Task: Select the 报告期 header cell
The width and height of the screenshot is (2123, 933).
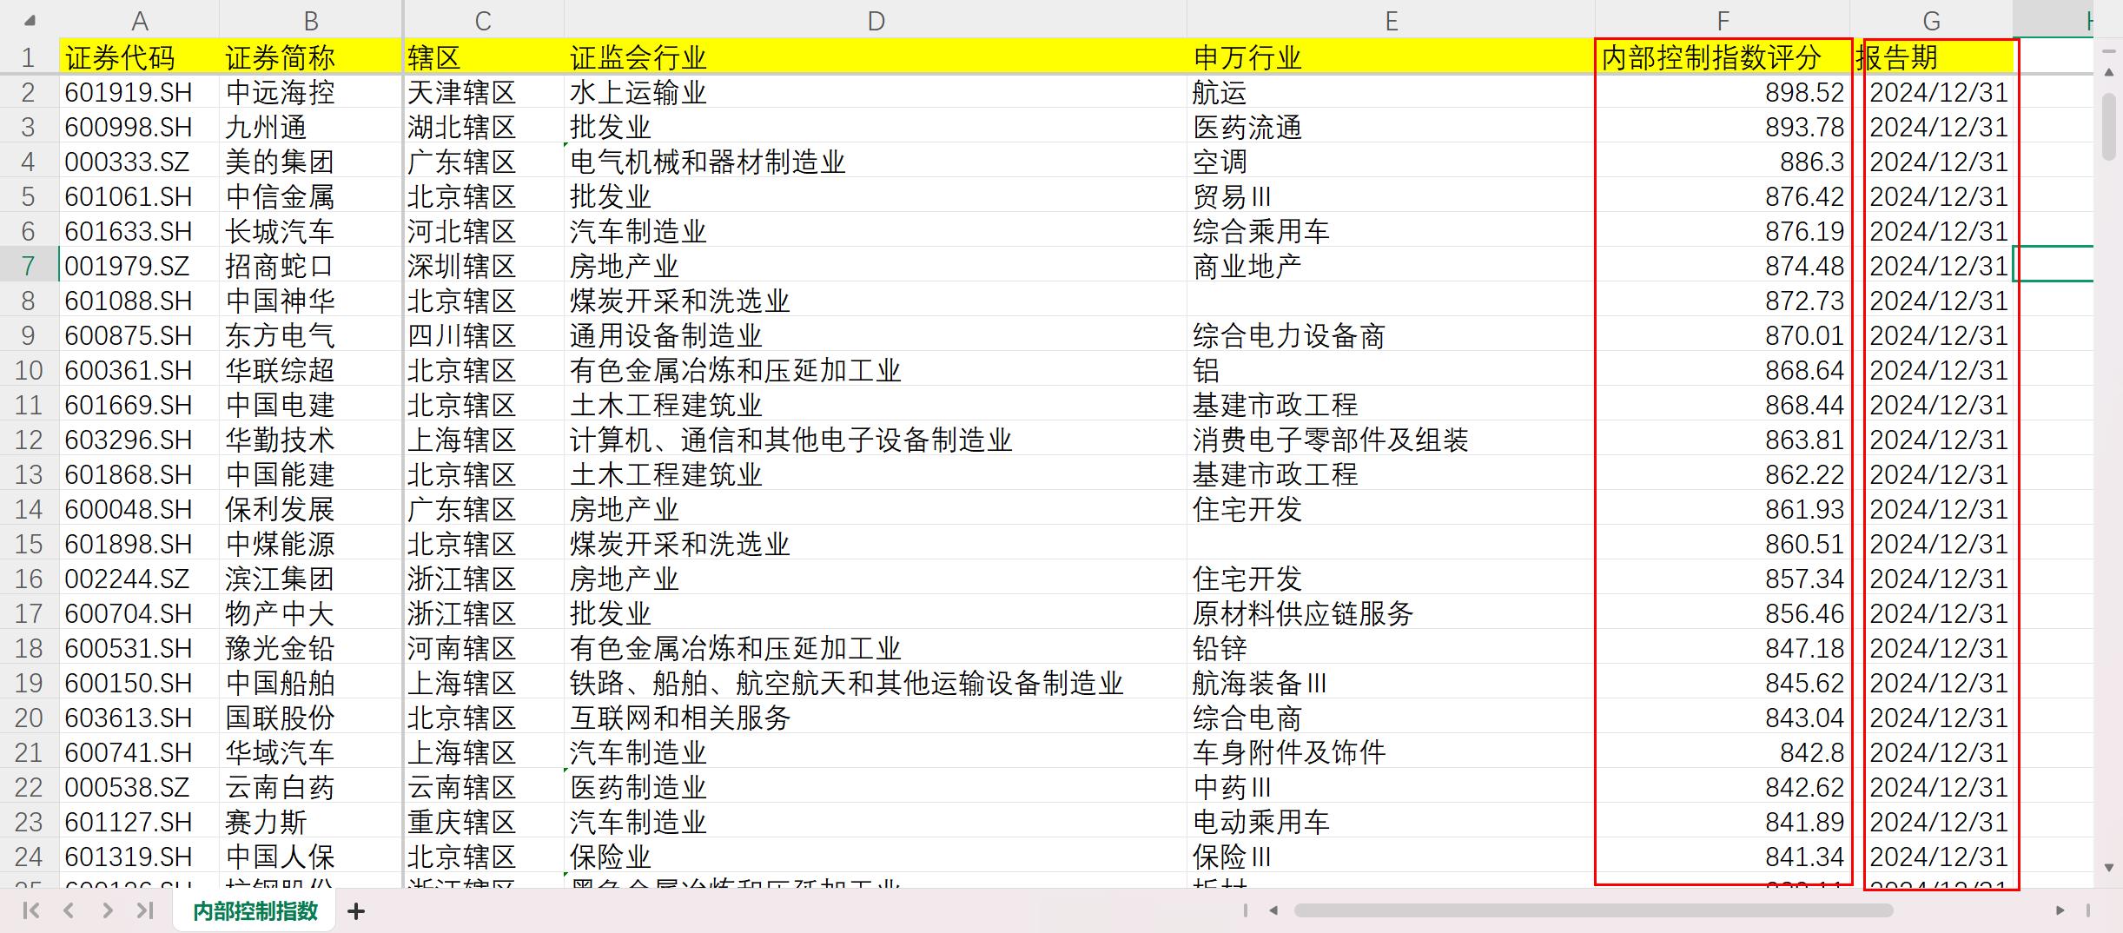Action: [x=1931, y=57]
